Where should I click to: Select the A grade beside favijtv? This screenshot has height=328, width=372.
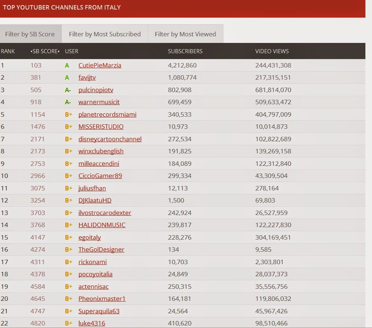[x=67, y=78]
